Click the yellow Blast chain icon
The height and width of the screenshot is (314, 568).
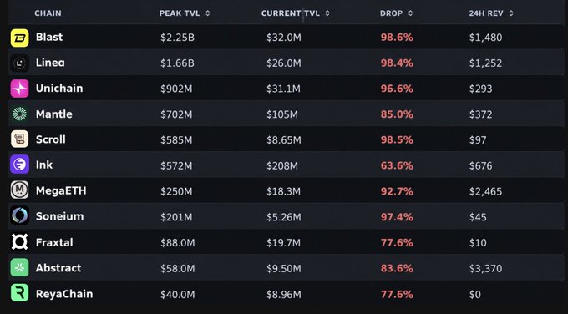19,38
